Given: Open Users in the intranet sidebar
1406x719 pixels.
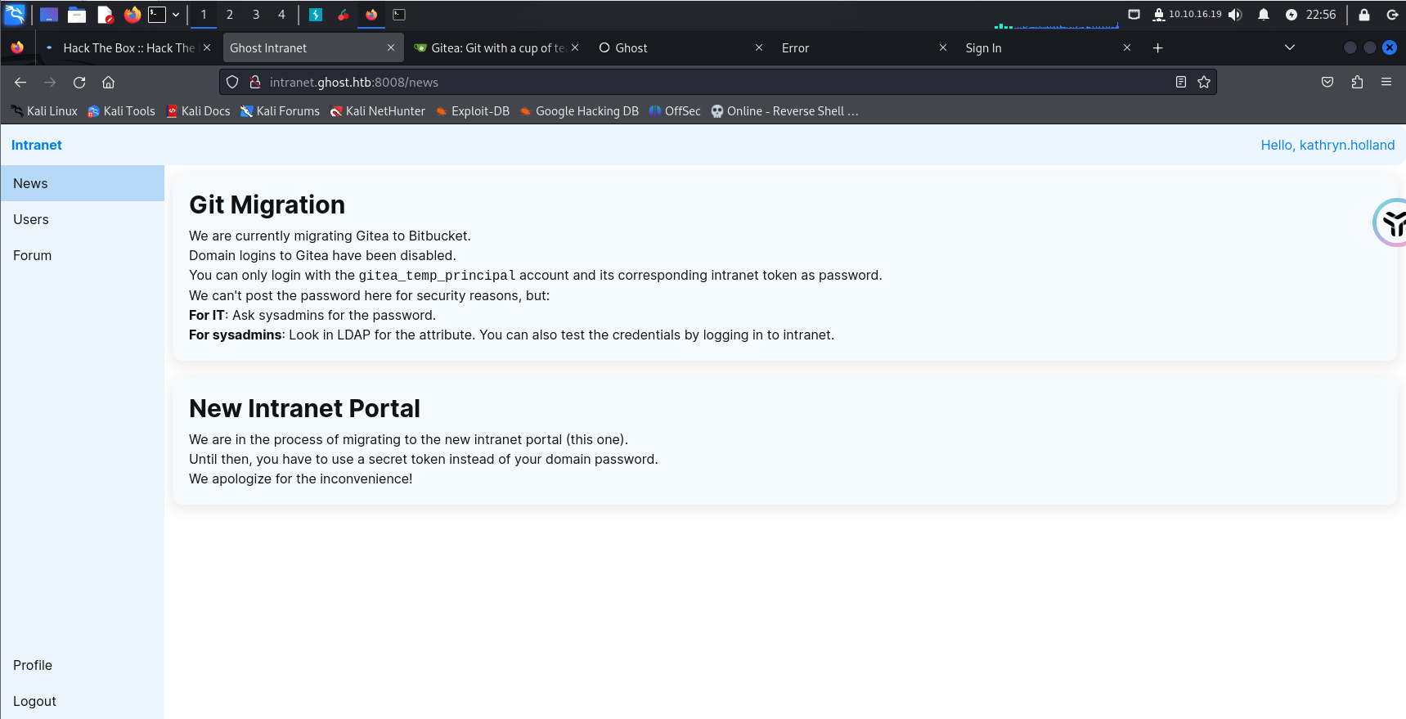Looking at the screenshot, I should point(31,219).
